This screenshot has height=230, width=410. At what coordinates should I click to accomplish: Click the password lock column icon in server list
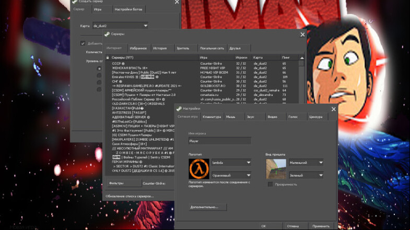coord(108,57)
